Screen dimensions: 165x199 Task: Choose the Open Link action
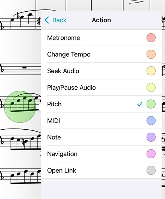[x=101, y=170]
